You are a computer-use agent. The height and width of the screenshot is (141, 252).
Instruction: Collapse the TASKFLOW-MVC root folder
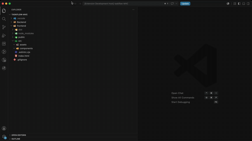[x=10, y=14]
